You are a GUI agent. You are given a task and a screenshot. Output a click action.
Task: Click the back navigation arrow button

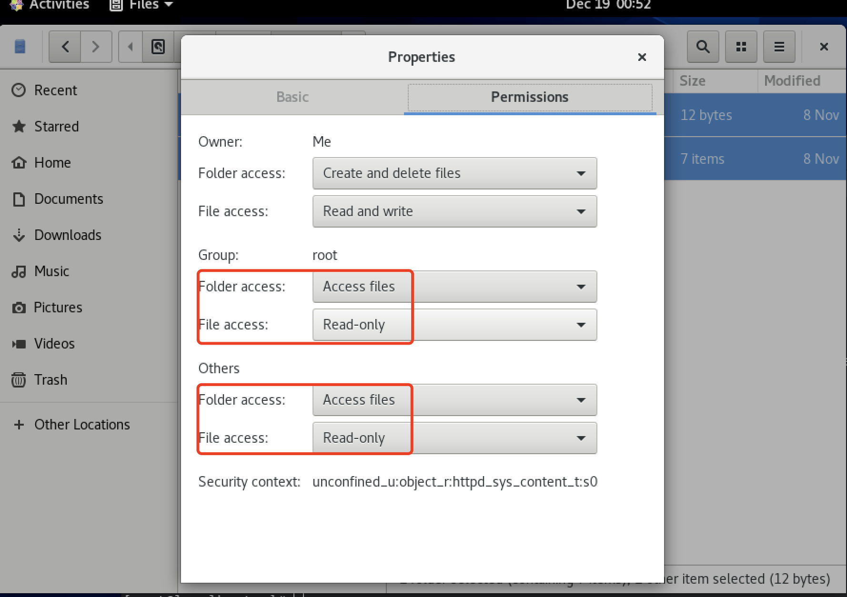(x=65, y=47)
